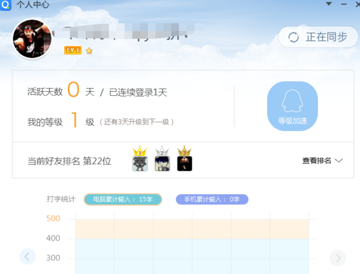
Task: Click the chevron arrow next to 查看排名
Action: (x=339, y=161)
